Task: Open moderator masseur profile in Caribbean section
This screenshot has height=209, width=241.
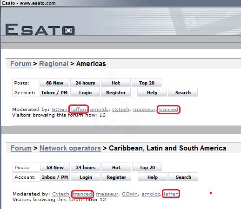Action: click(107, 194)
